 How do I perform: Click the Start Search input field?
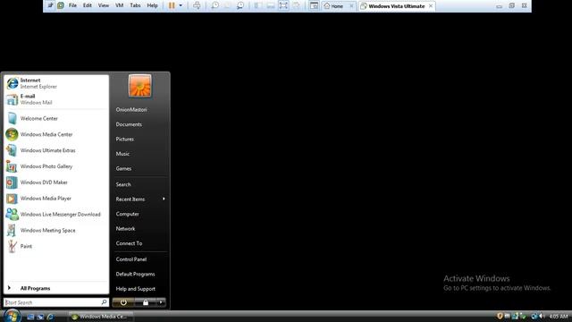[56, 302]
